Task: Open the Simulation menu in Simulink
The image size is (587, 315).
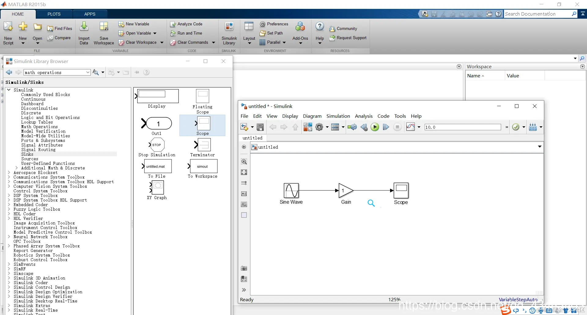Action: (338, 116)
